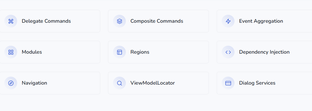Visit the Dependency Injection page
Viewport: 312px width, 111px height.
click(x=264, y=52)
